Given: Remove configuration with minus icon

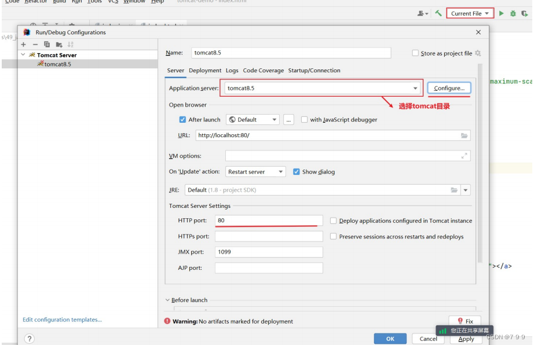Looking at the screenshot, I should tap(35, 45).
